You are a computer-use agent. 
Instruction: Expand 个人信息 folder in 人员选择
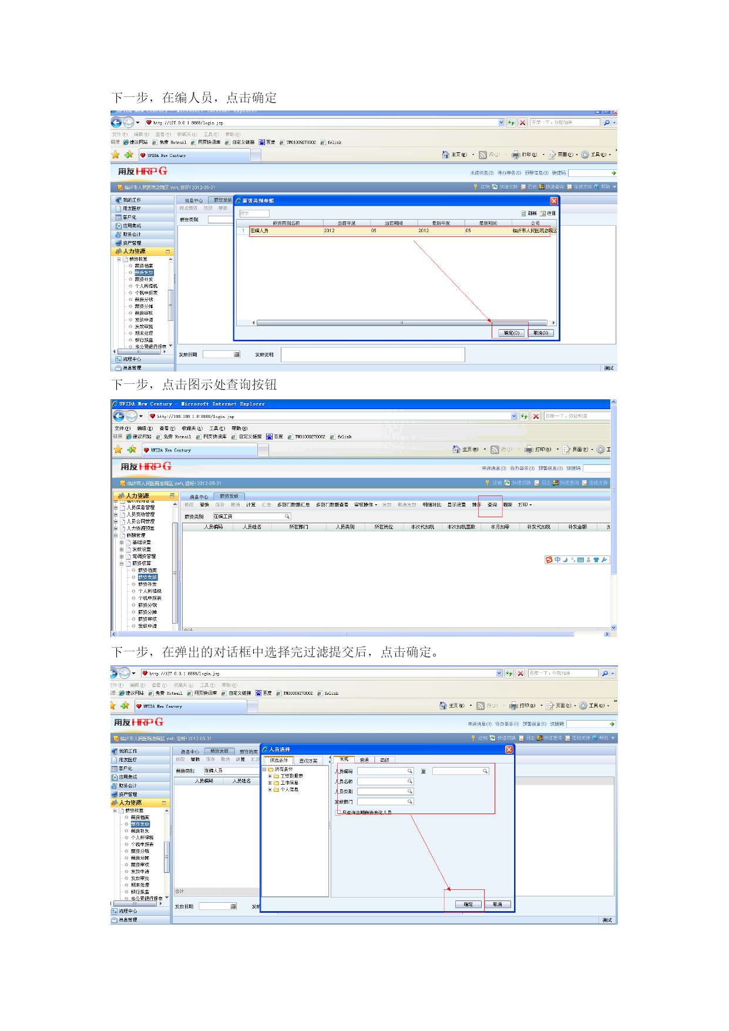[x=270, y=789]
